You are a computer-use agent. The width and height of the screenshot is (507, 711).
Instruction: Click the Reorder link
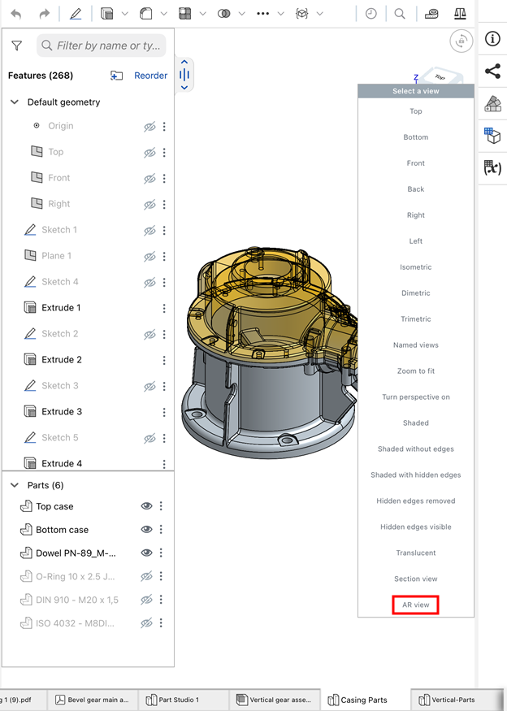[150, 76]
